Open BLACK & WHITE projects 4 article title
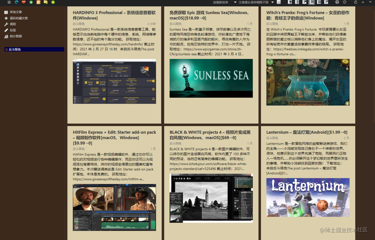This screenshot has height=240, width=375. coord(210,135)
